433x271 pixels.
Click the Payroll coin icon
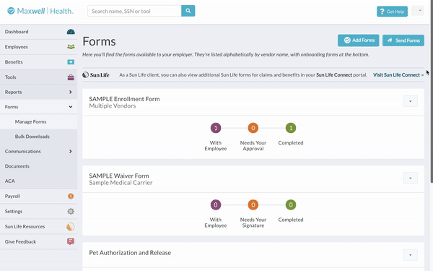[71, 196]
